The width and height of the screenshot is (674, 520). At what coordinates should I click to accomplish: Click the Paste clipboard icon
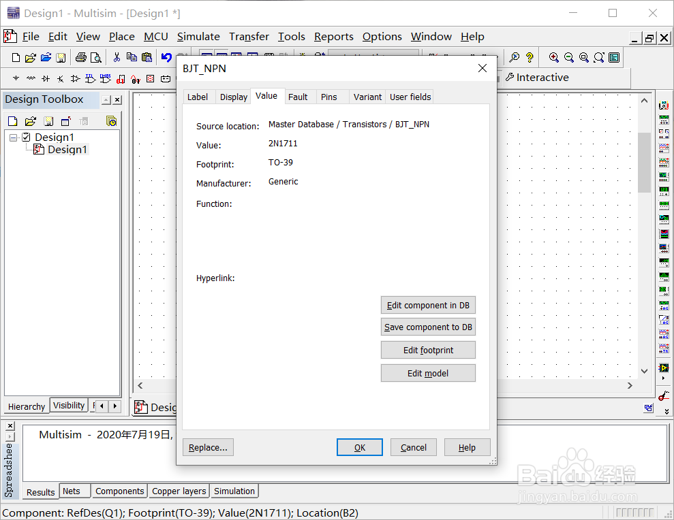coord(147,58)
